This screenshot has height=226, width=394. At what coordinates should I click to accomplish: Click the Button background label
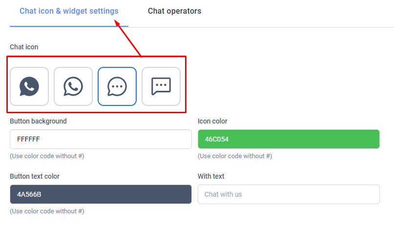coord(38,121)
